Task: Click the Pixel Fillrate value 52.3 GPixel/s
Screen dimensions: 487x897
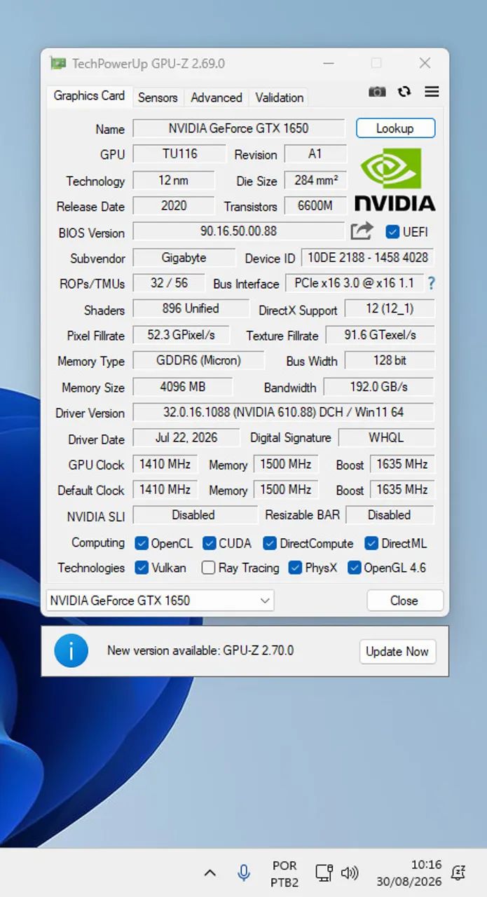Action: coord(181,335)
